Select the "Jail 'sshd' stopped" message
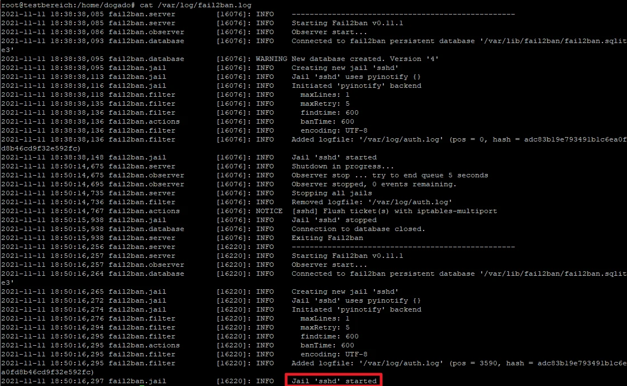 (334, 220)
